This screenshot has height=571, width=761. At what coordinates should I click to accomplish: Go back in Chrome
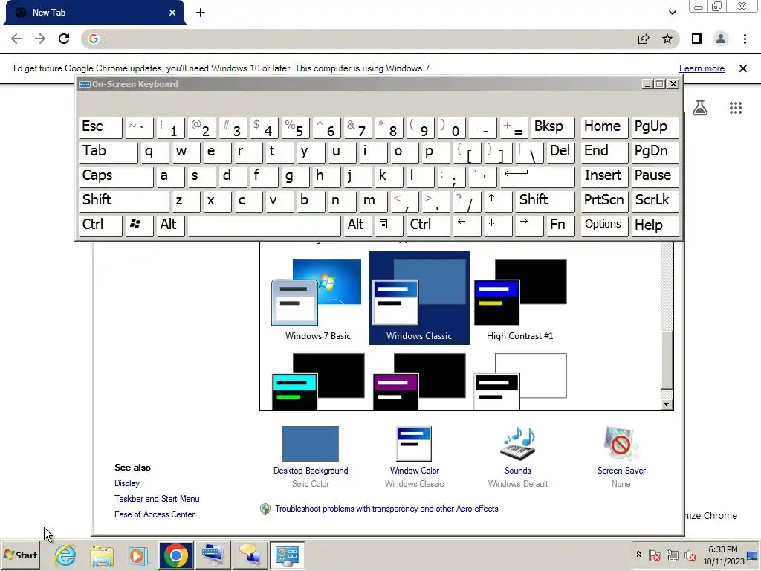(x=16, y=39)
